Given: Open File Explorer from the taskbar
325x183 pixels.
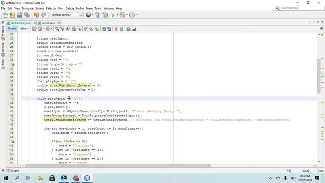Looking at the screenshot, I should point(40,178).
